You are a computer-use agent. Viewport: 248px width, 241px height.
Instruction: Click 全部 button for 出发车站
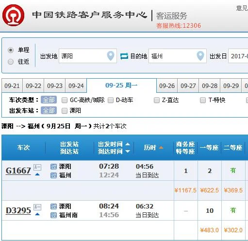coord(49,110)
